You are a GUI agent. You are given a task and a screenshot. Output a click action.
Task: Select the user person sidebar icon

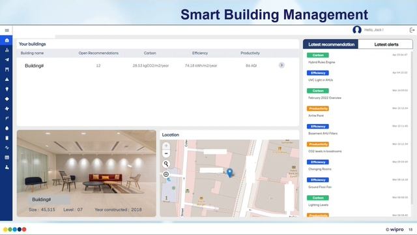[x=7, y=167]
